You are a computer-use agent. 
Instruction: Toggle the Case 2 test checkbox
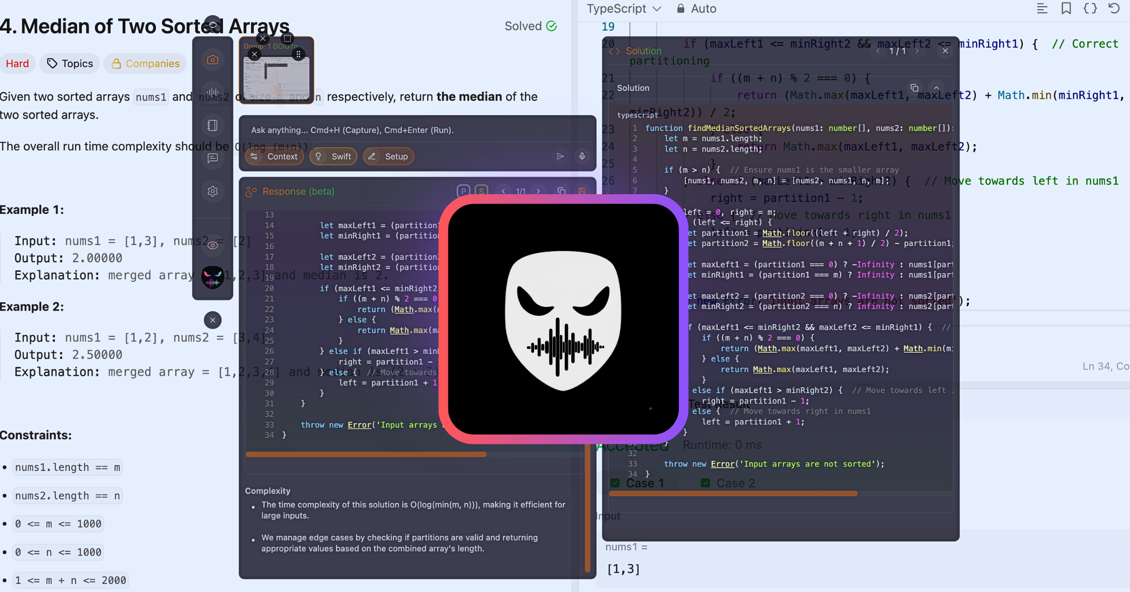coord(705,483)
